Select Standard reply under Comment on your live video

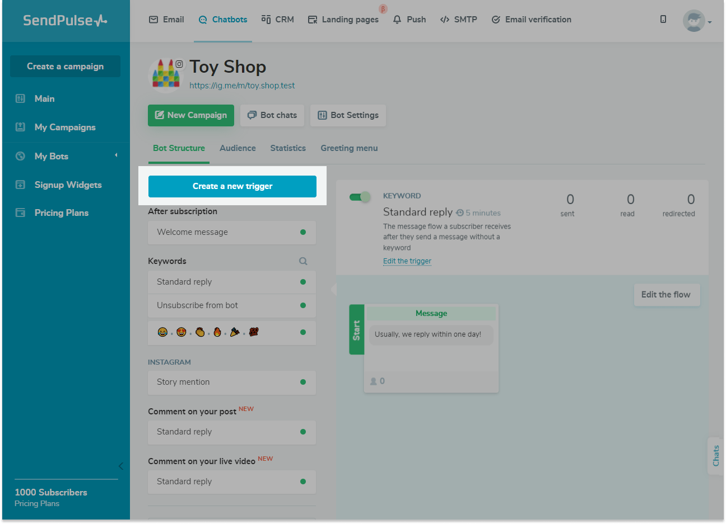point(232,482)
